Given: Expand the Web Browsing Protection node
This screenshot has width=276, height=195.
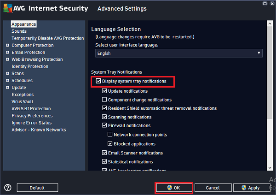Looking at the screenshot, I should click(7, 59).
